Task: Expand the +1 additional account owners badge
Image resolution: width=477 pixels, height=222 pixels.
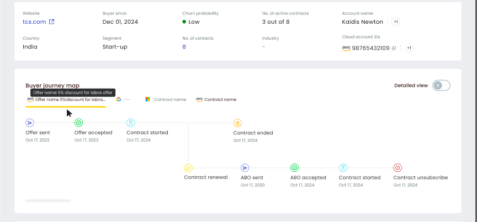Action: [x=396, y=21]
